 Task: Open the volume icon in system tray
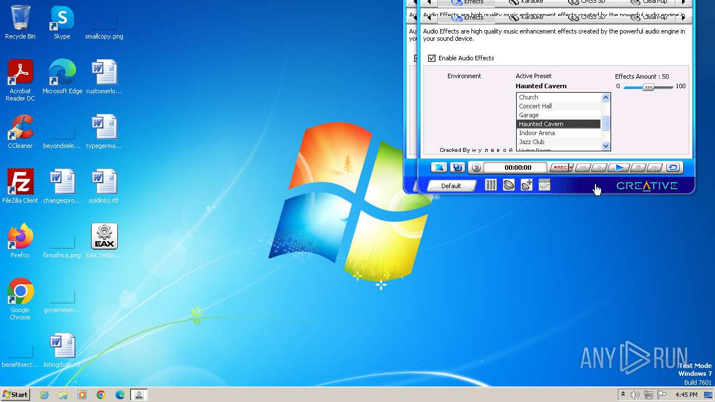click(635, 395)
